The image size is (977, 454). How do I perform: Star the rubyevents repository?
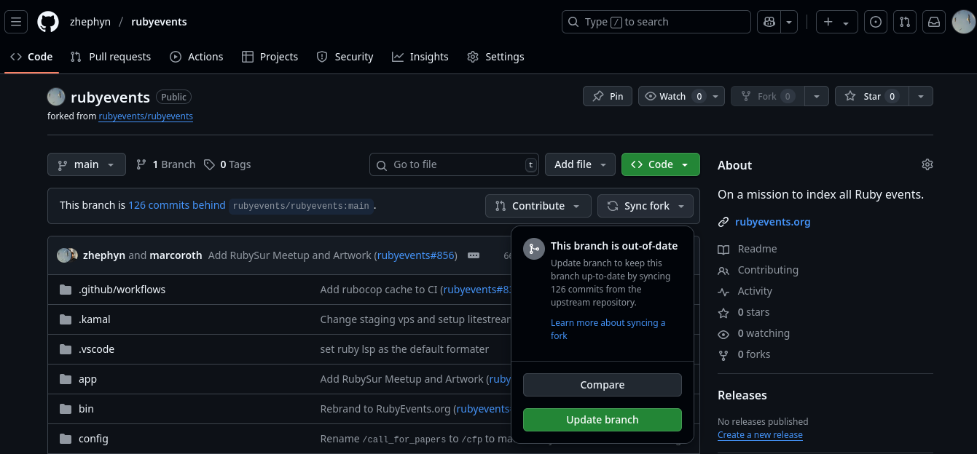pos(871,96)
